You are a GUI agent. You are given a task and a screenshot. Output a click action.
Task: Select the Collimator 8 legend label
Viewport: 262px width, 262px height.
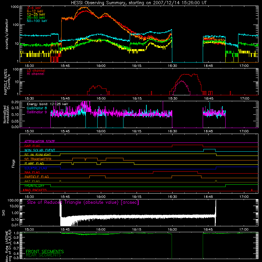[x=37, y=108]
